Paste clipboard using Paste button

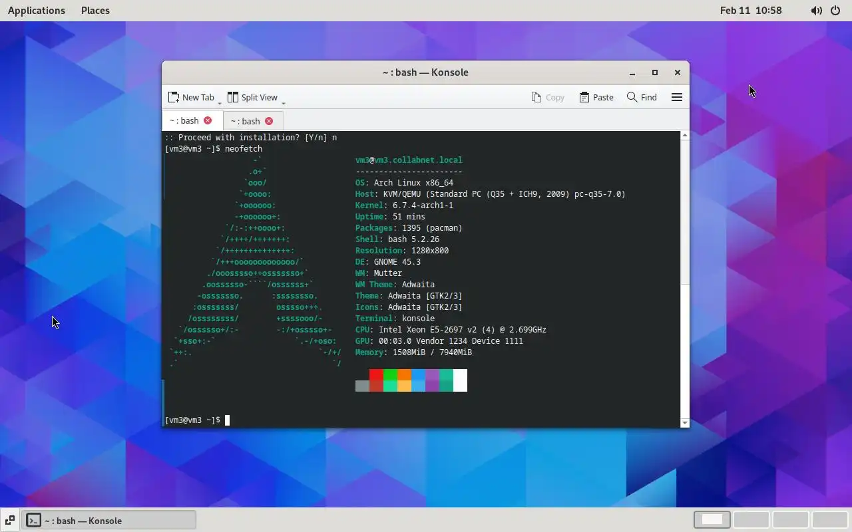[x=596, y=97]
